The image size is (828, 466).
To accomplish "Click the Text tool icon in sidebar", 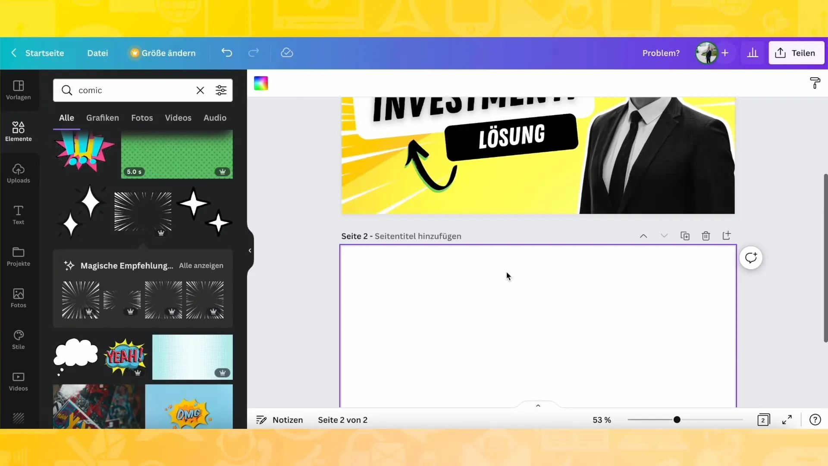I will 18,214.
